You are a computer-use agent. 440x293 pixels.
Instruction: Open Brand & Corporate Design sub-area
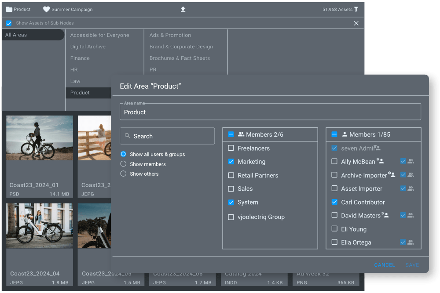[181, 47]
